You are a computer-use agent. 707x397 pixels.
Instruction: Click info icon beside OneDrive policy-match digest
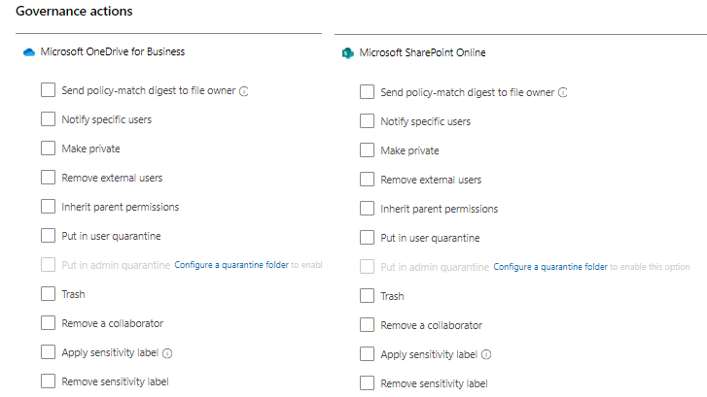coord(245,91)
